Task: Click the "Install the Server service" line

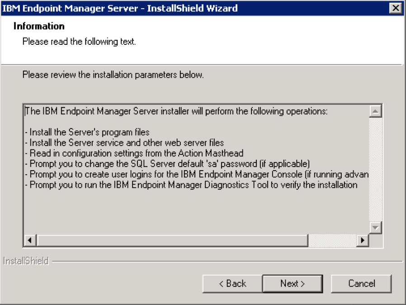Action: pos(127,143)
